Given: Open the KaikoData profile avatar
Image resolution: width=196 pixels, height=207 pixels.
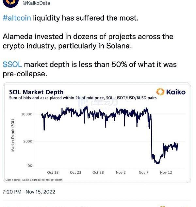Looking at the screenshot, I should pyautogui.click(x=10, y=3).
